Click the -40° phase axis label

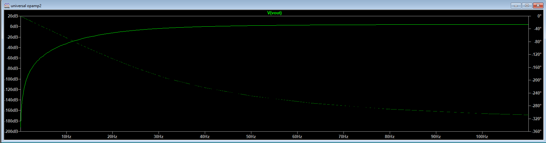pos(537,29)
